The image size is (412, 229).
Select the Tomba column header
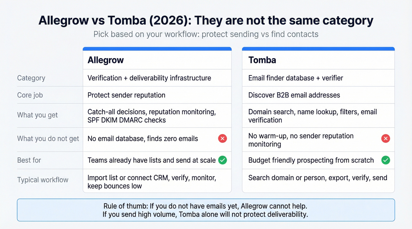tap(262, 60)
